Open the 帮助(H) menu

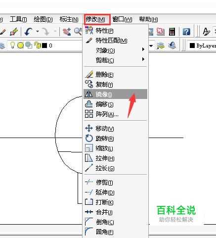[148, 19]
